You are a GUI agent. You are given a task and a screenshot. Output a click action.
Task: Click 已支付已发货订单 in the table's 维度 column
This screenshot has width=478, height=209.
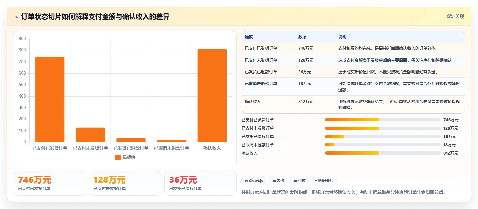[x=261, y=48]
